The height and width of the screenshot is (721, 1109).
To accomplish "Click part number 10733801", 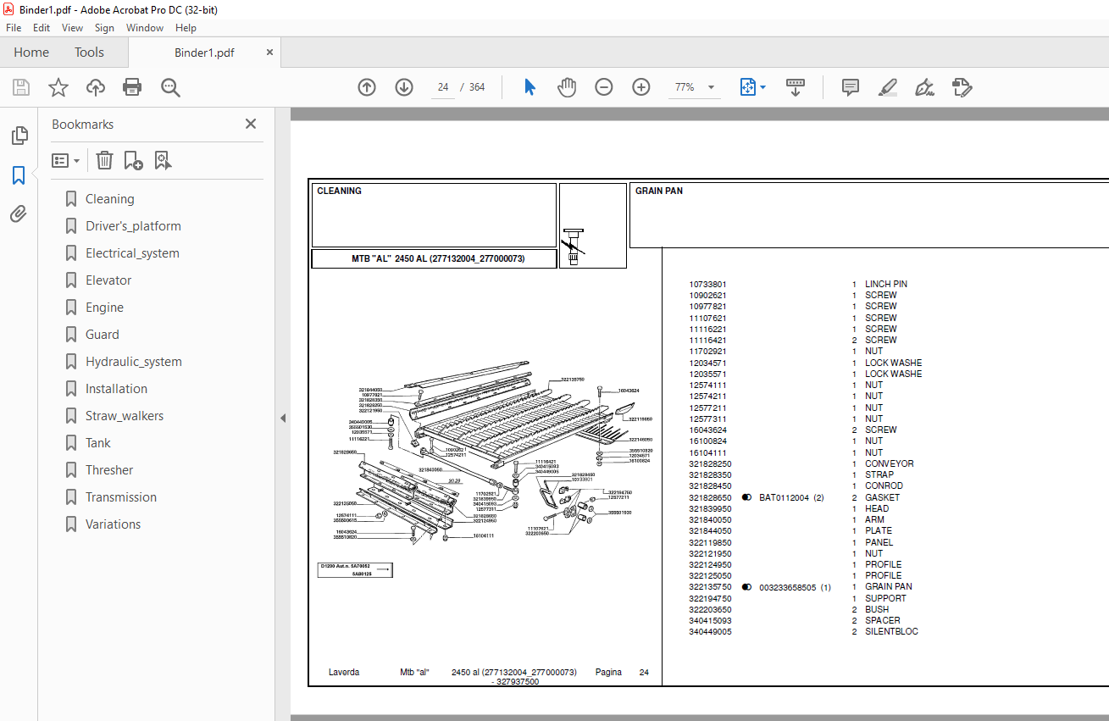I will [x=707, y=285].
